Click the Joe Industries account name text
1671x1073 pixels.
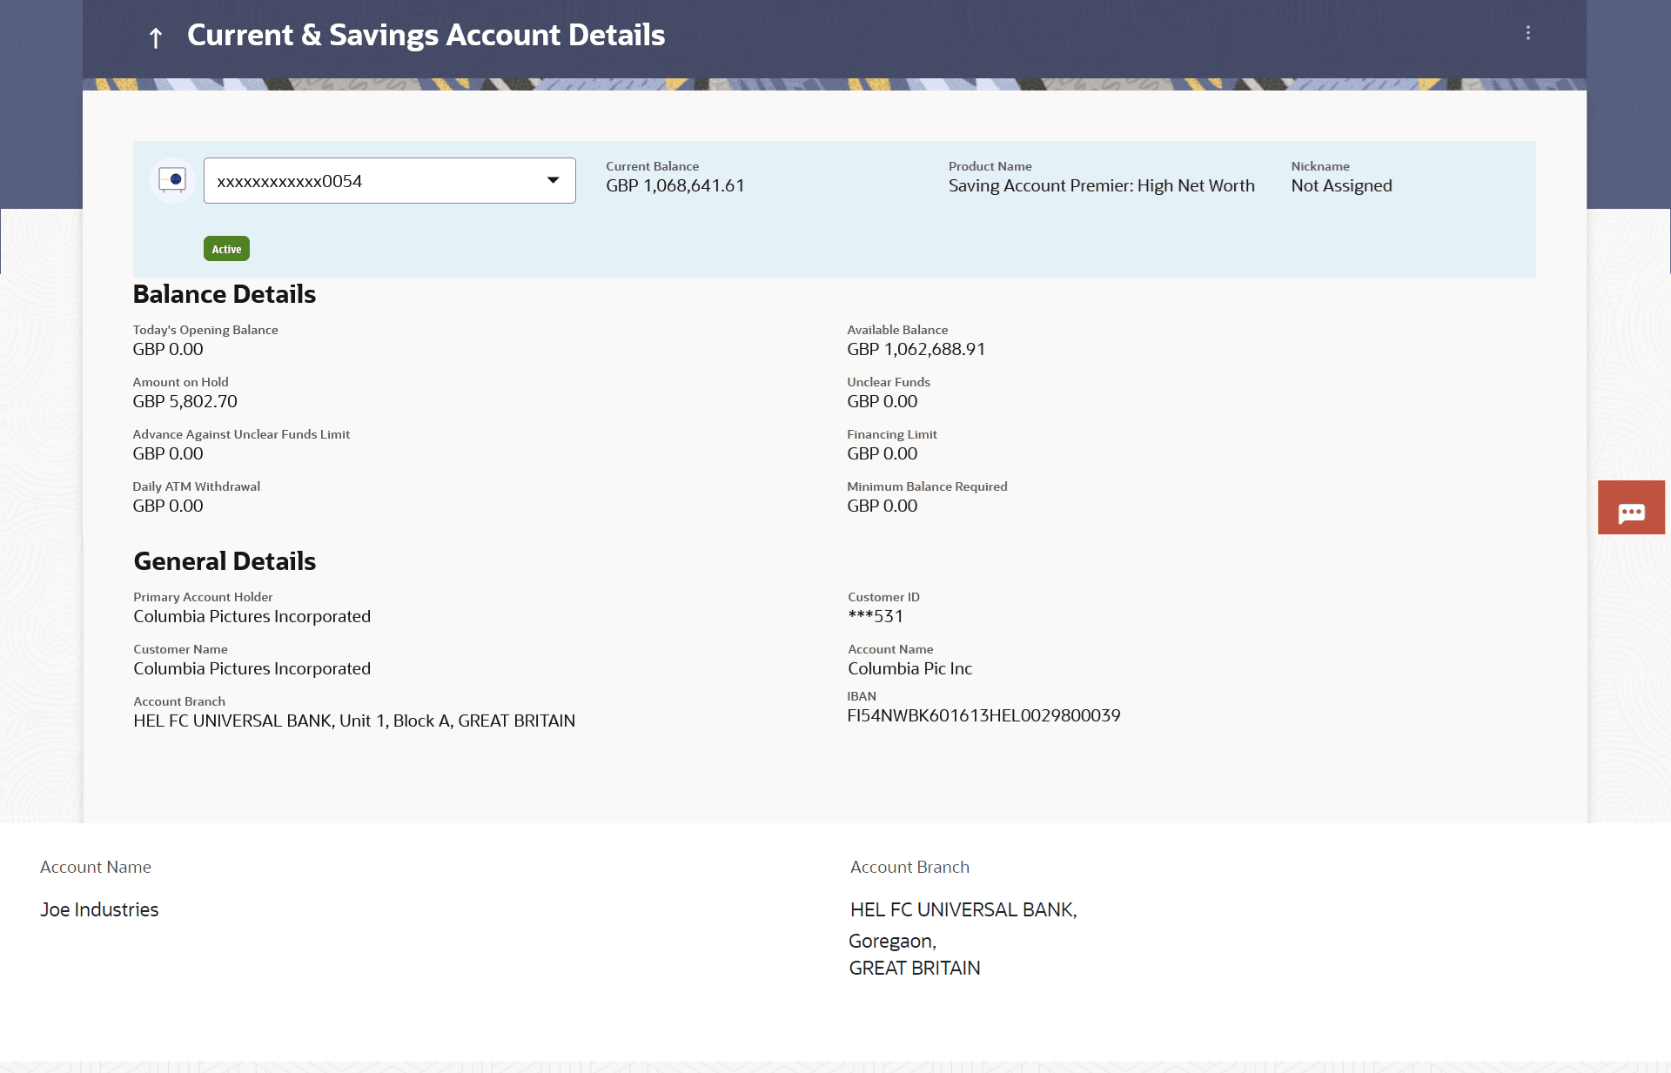[99, 909]
